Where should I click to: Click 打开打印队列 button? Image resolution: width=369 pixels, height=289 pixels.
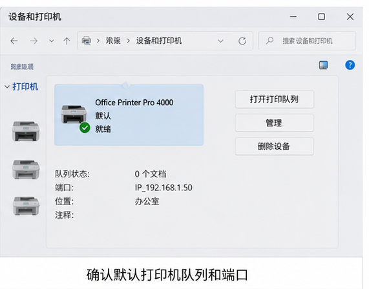[x=274, y=99]
